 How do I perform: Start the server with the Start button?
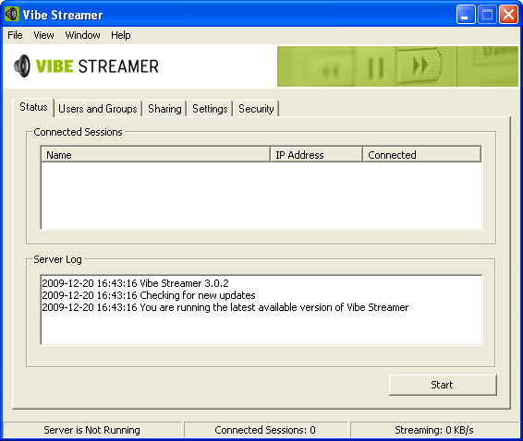pyautogui.click(x=443, y=385)
